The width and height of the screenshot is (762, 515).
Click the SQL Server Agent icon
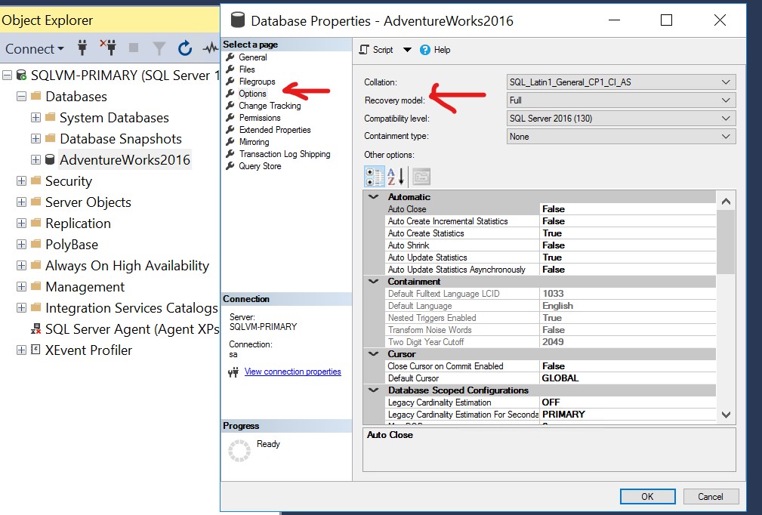click(36, 329)
